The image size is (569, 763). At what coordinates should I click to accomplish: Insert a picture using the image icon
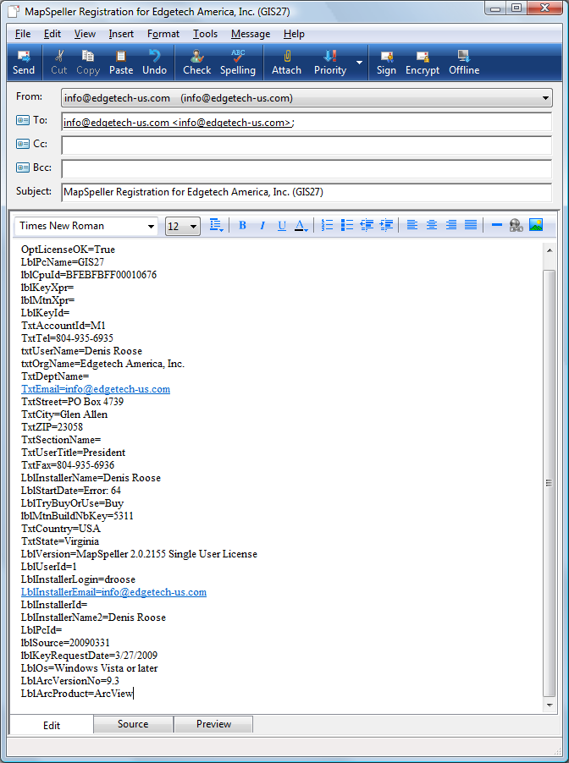click(x=536, y=225)
